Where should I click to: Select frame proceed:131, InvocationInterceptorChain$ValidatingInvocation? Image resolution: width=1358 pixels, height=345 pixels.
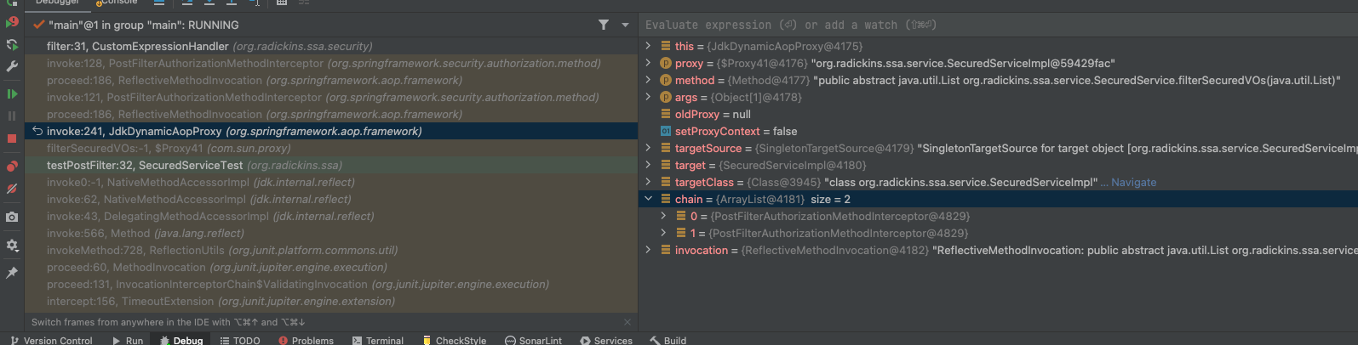pos(331,284)
